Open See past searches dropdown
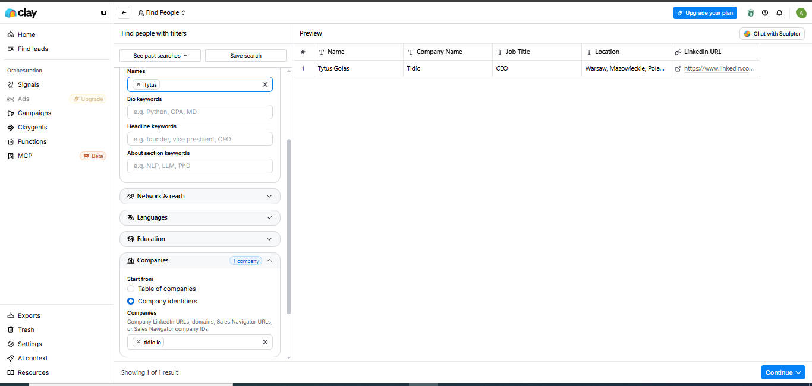This screenshot has width=812, height=386. [160, 55]
